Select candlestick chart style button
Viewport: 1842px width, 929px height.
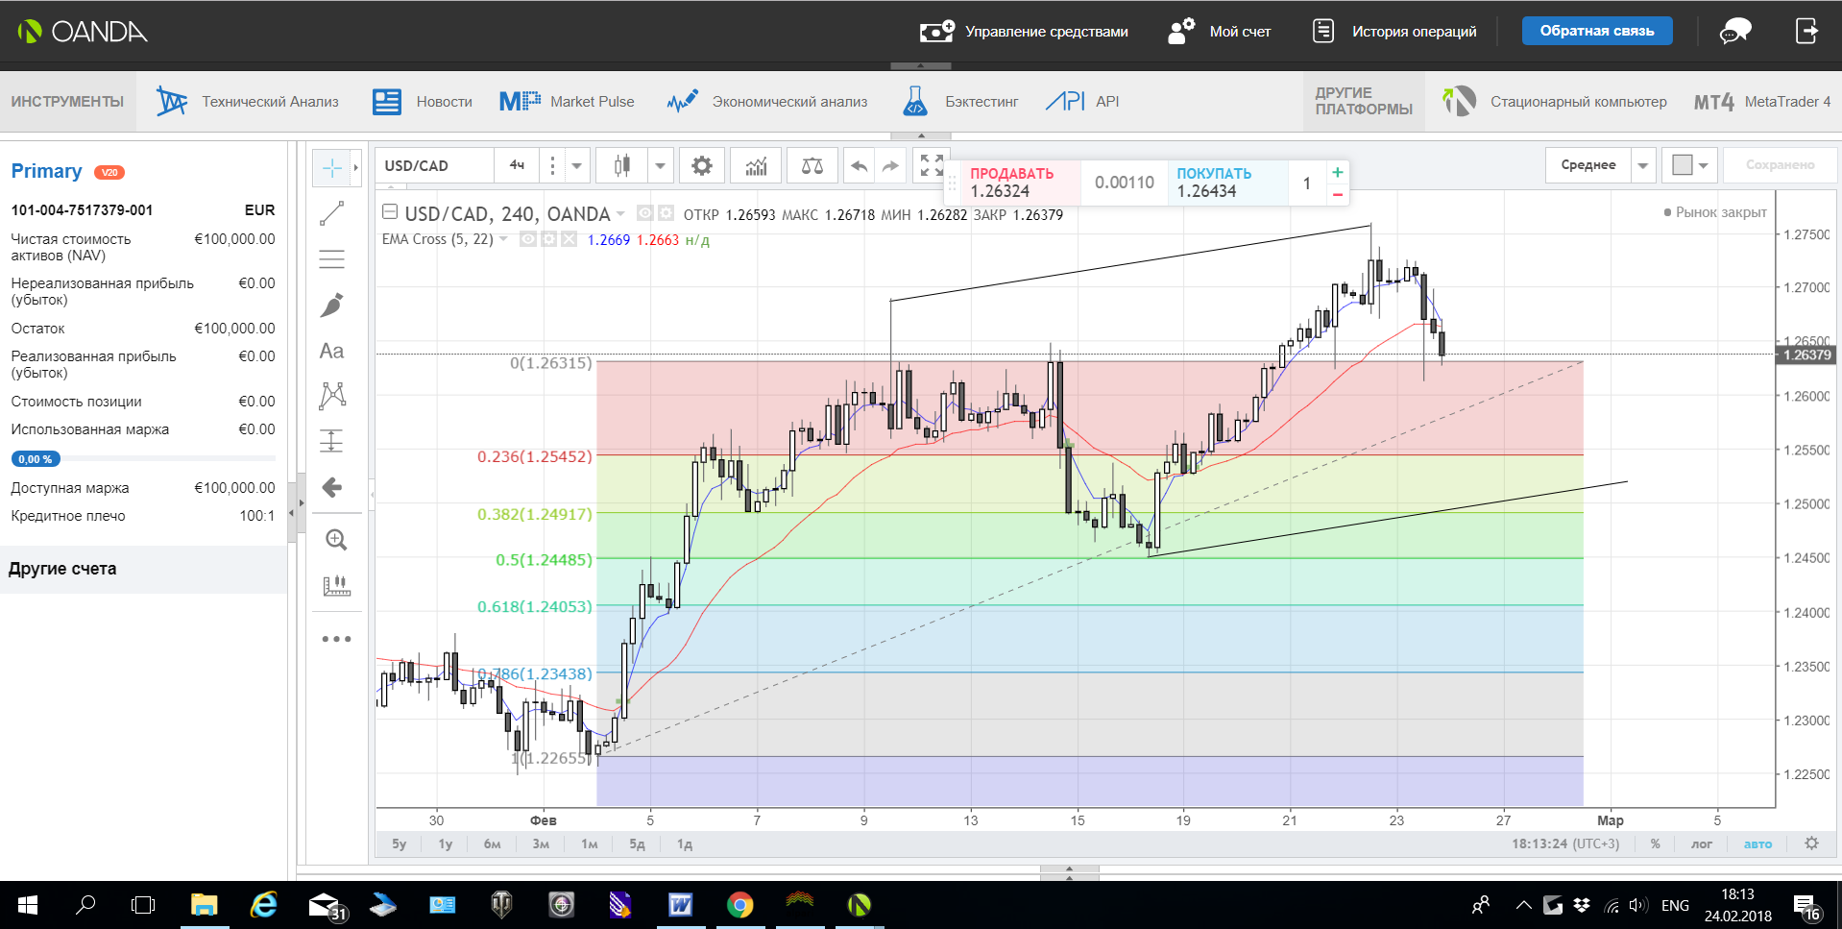(622, 166)
